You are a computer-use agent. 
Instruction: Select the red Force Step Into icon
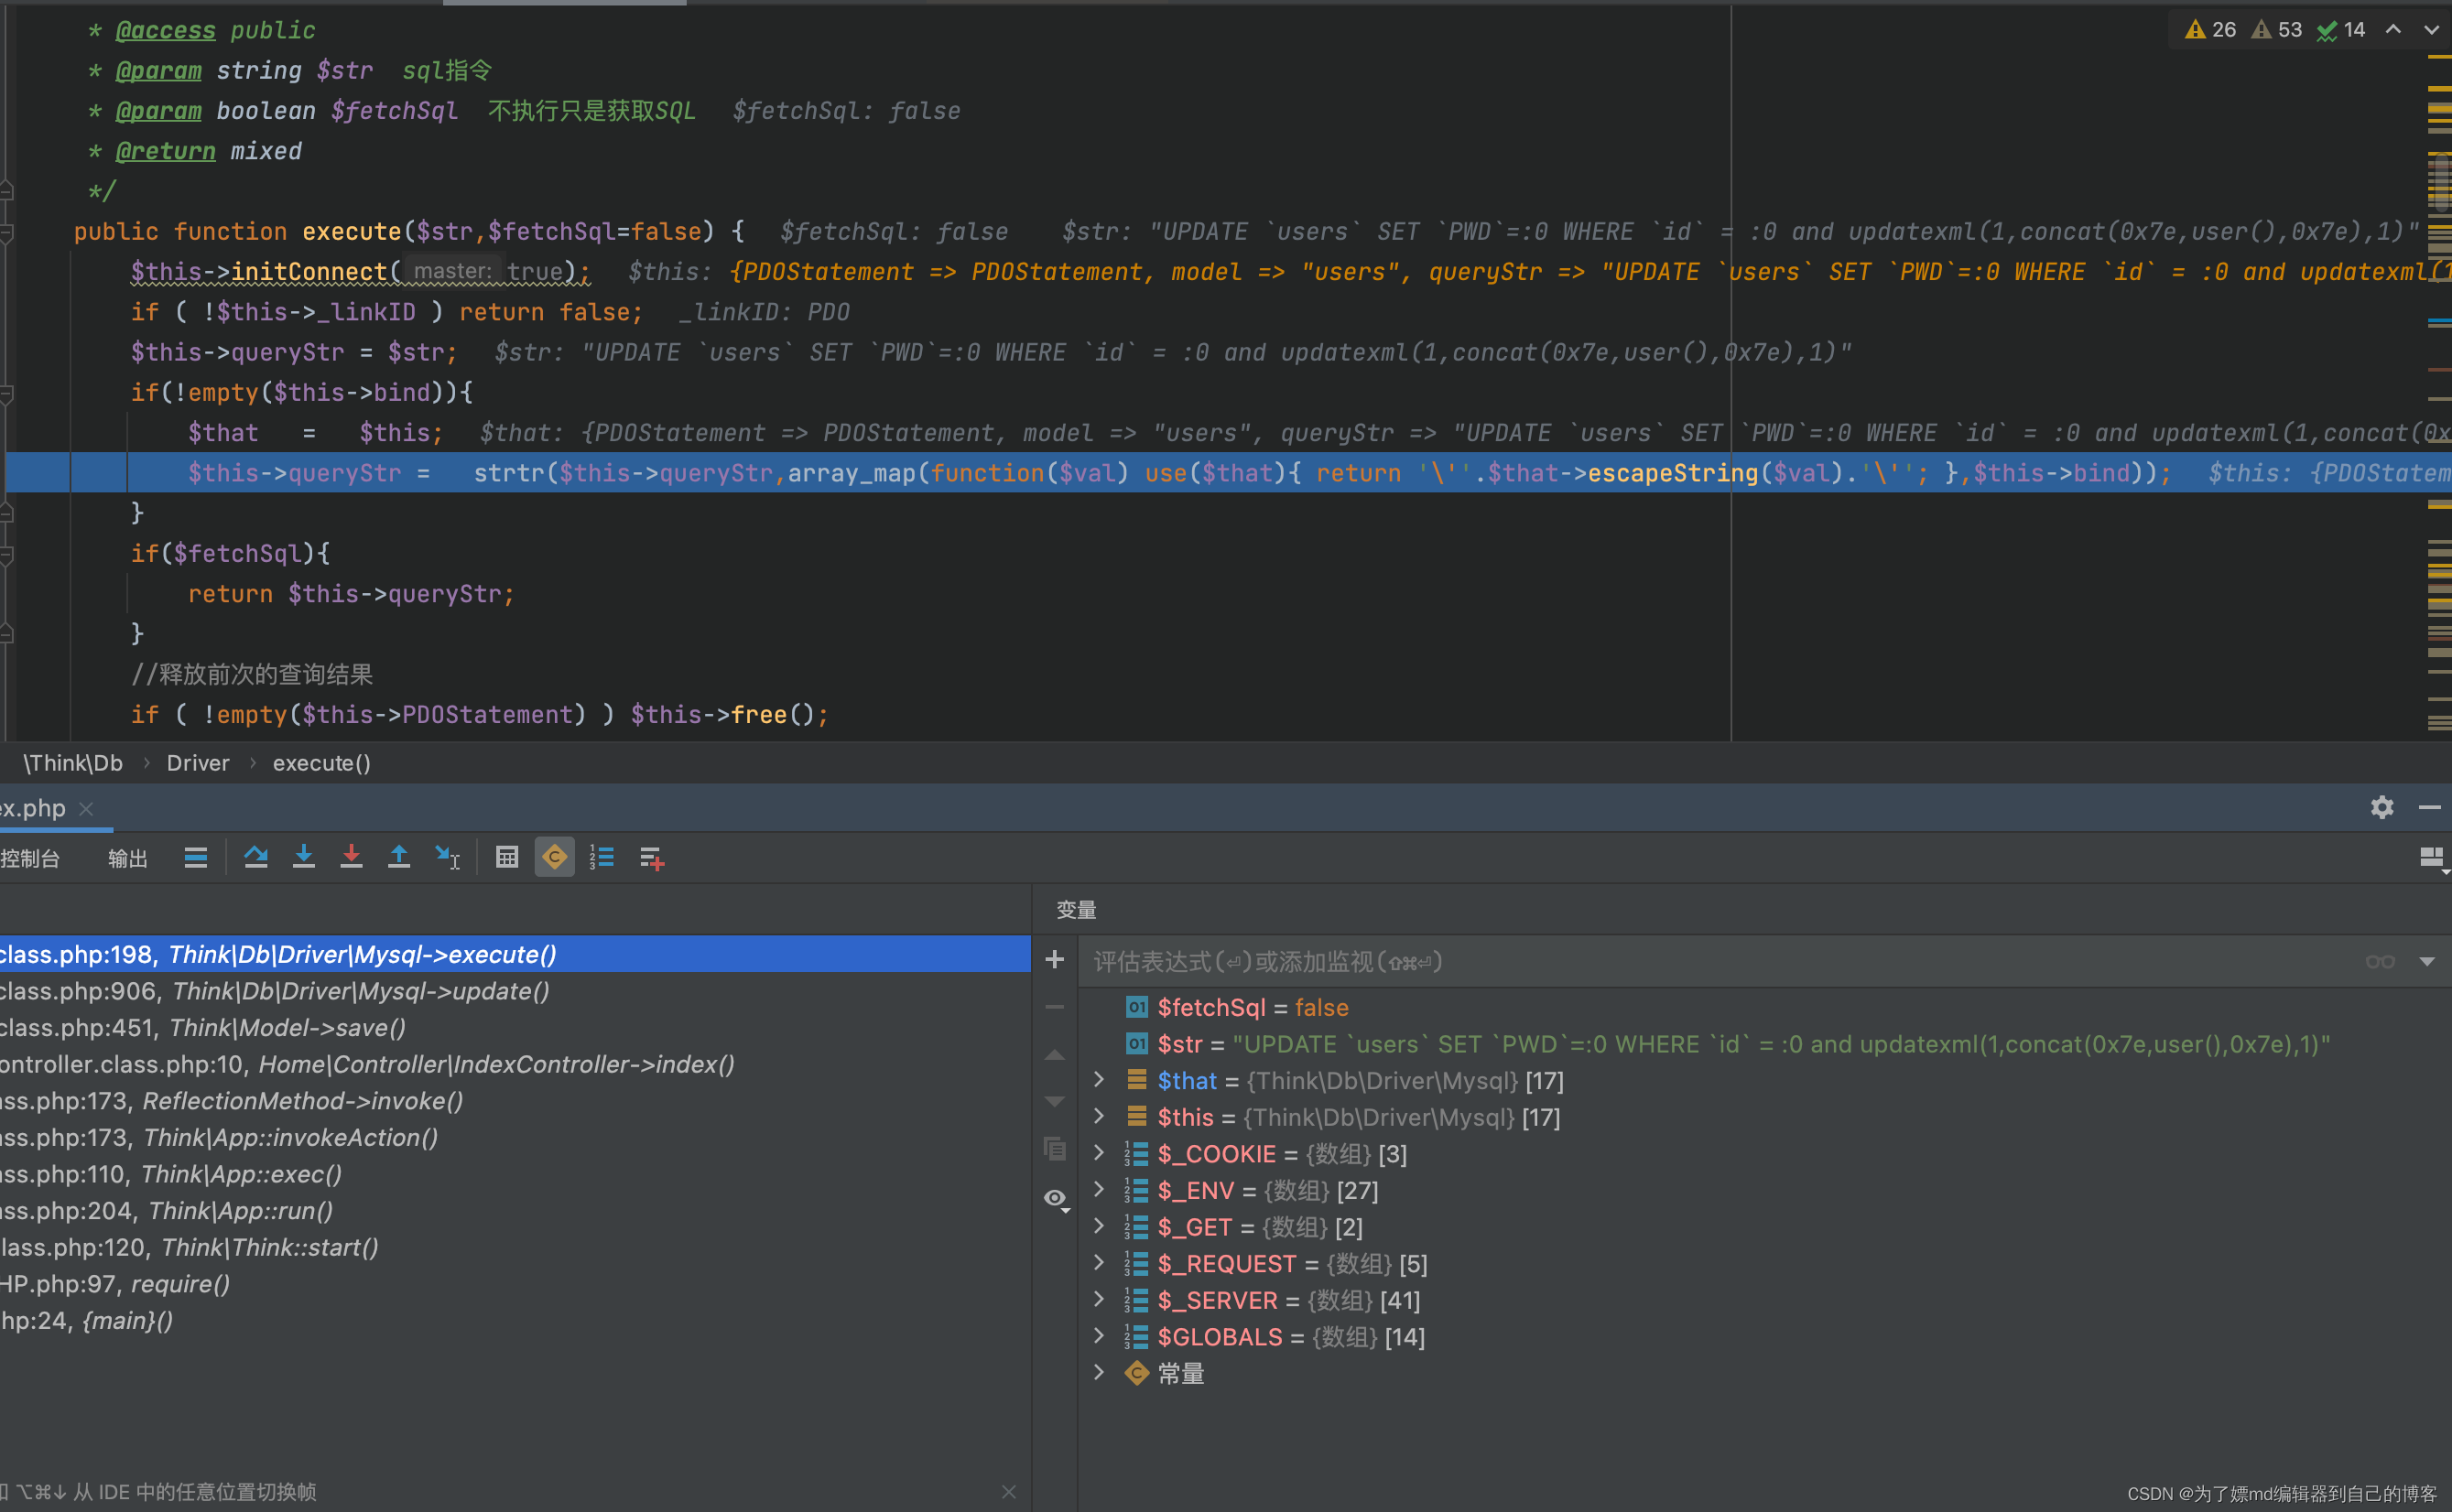(x=352, y=857)
